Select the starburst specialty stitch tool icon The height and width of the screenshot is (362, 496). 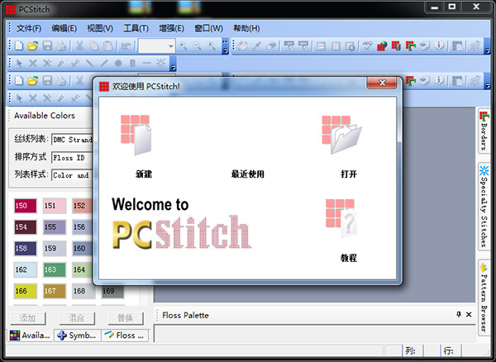point(160,64)
